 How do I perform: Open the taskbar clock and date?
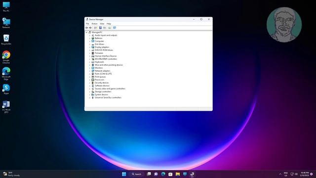click(x=305, y=174)
